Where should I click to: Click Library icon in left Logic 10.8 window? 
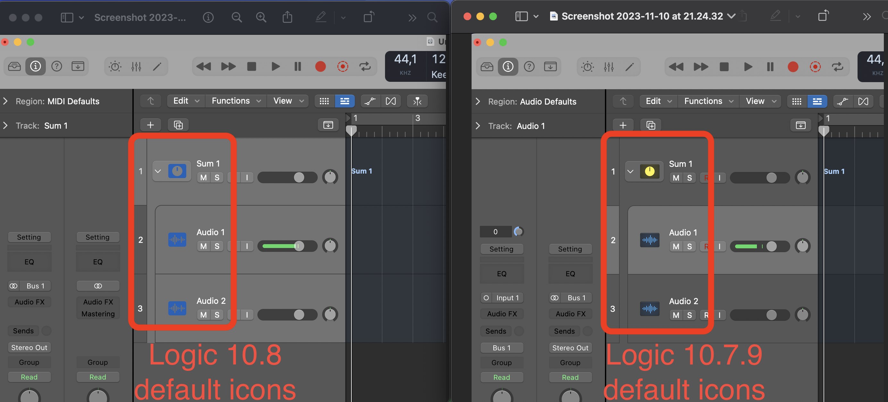click(14, 66)
